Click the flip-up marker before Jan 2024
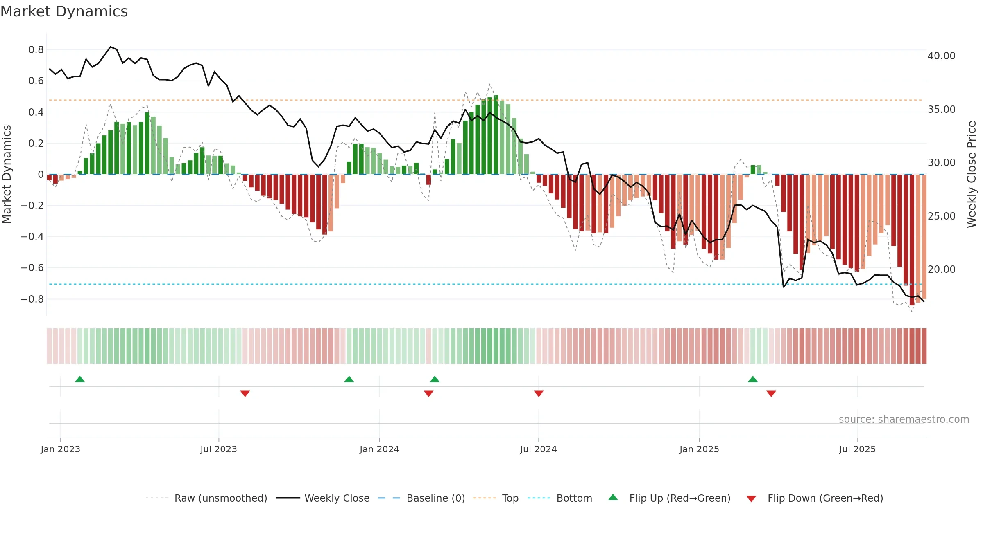Viewport: 983px width, 552px height. click(349, 379)
